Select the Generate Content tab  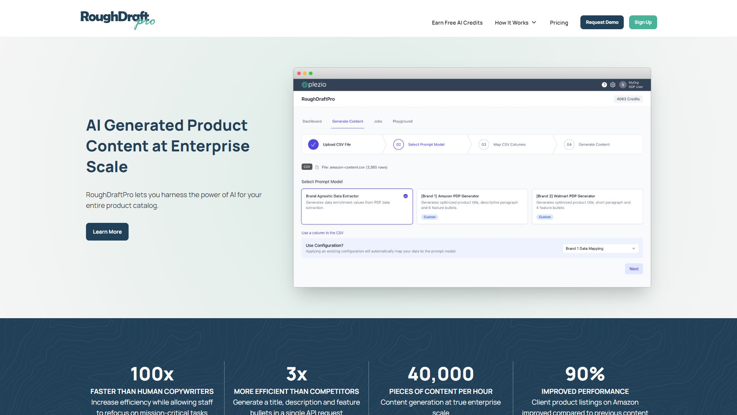347,121
